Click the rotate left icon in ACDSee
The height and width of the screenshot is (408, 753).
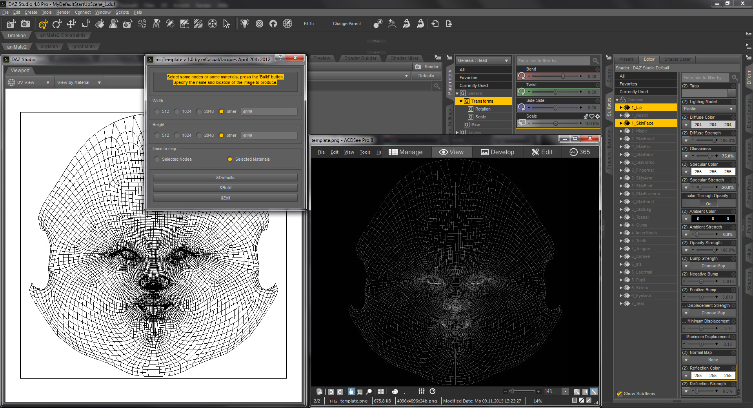click(x=331, y=392)
